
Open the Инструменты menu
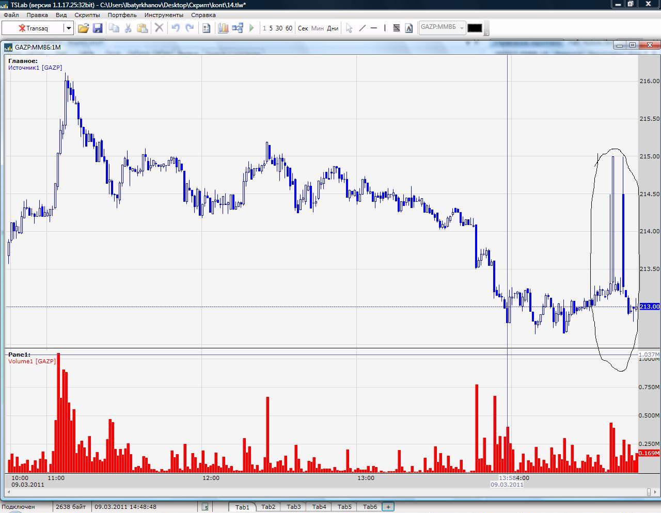coord(164,15)
